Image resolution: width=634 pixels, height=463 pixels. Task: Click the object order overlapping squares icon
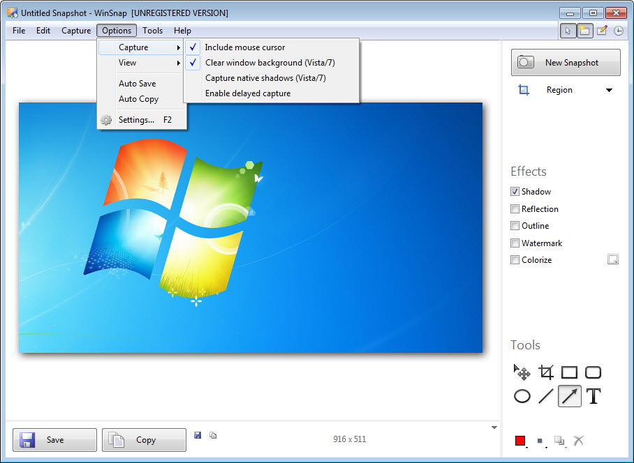559,441
